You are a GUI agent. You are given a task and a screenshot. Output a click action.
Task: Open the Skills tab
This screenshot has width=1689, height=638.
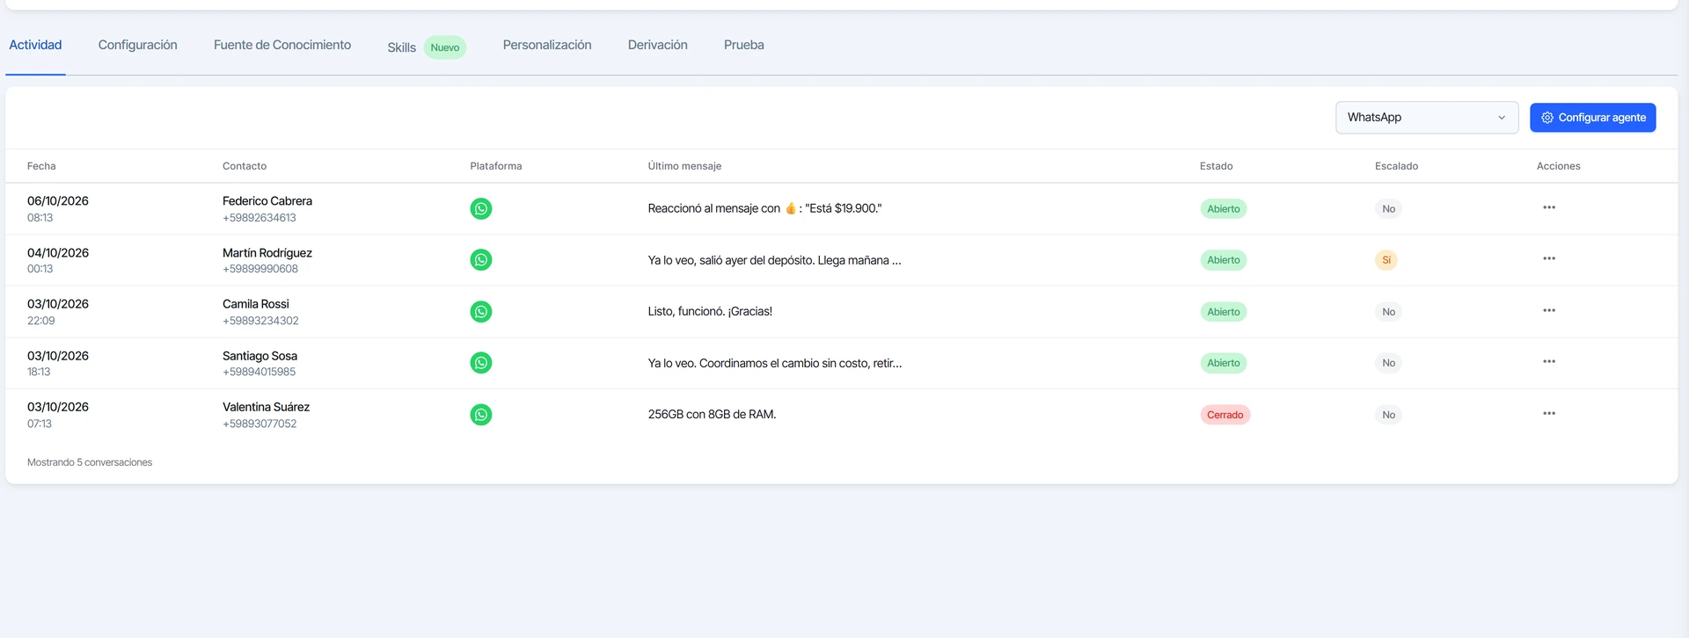(426, 47)
